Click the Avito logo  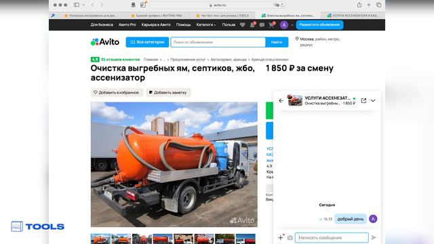click(105, 42)
